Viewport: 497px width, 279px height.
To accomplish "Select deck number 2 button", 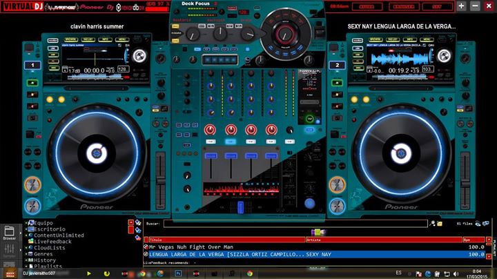I will click(x=338, y=66).
